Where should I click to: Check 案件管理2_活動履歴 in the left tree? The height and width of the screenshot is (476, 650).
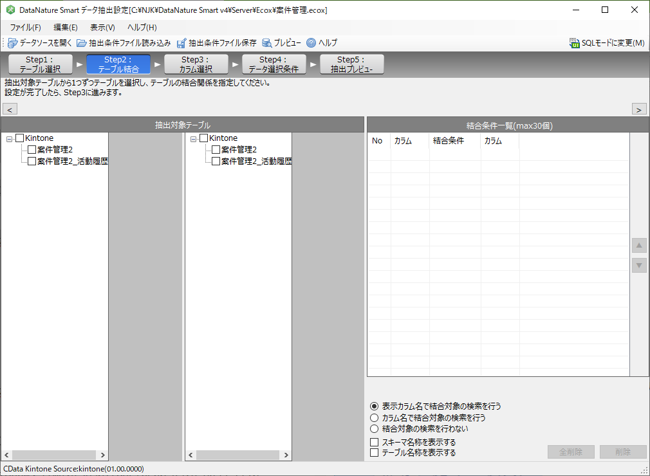point(32,161)
